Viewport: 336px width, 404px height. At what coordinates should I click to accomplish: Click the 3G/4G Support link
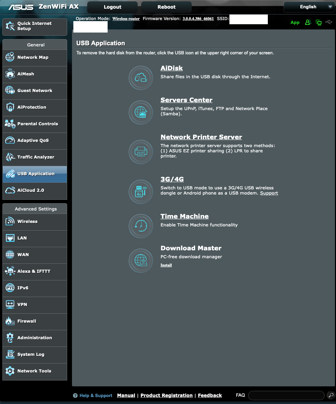[269, 193]
